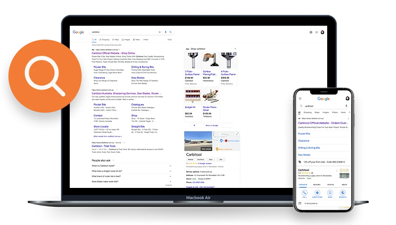Open the settings gear on the Google page

coord(311,32)
